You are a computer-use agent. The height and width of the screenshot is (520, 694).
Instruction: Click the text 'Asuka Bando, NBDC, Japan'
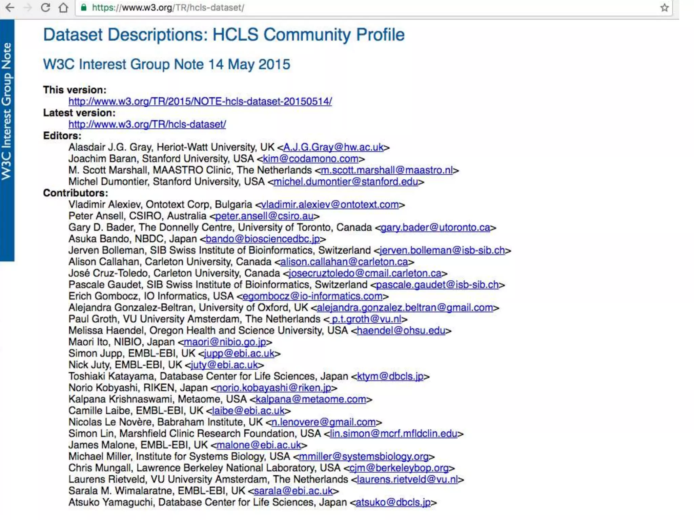pos(132,239)
